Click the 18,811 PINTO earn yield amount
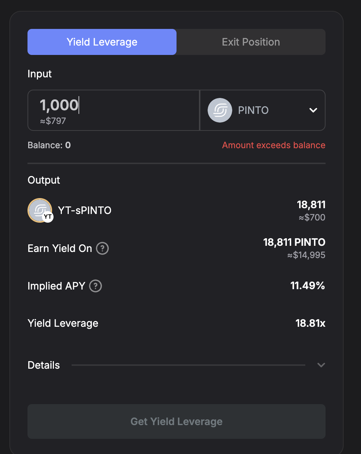This screenshot has width=361, height=454. [x=294, y=242]
